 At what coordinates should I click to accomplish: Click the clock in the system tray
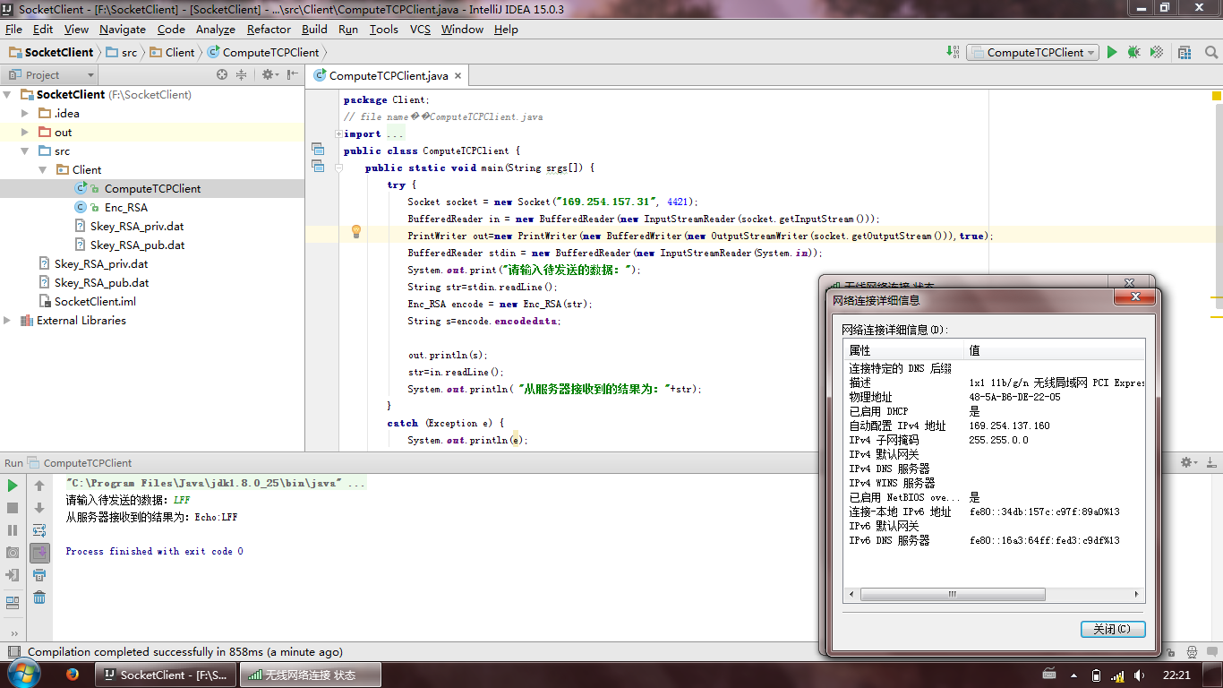tap(1177, 675)
